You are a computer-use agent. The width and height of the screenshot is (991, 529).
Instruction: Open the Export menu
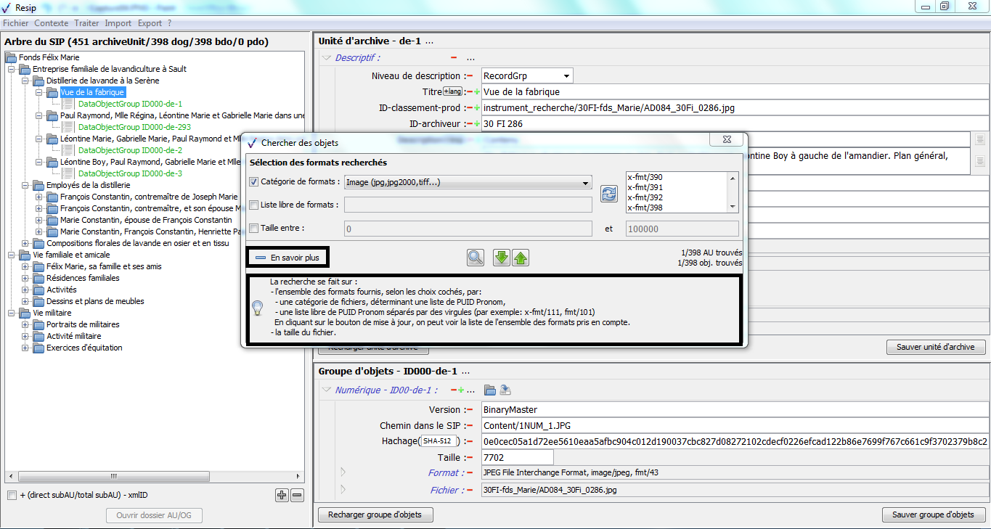click(x=150, y=23)
